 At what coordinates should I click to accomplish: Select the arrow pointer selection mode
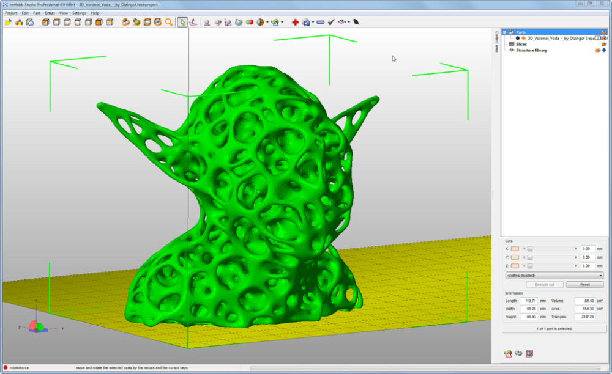point(182,22)
